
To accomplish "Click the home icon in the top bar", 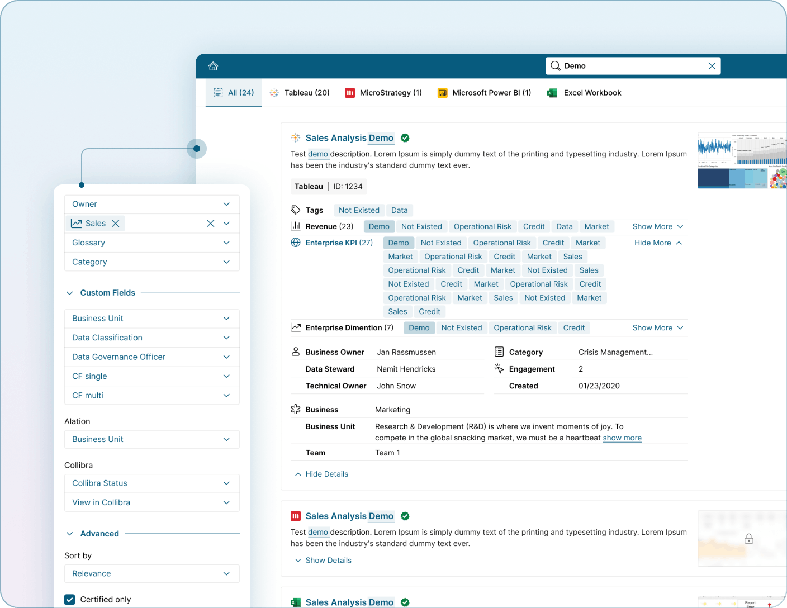I will coord(213,65).
